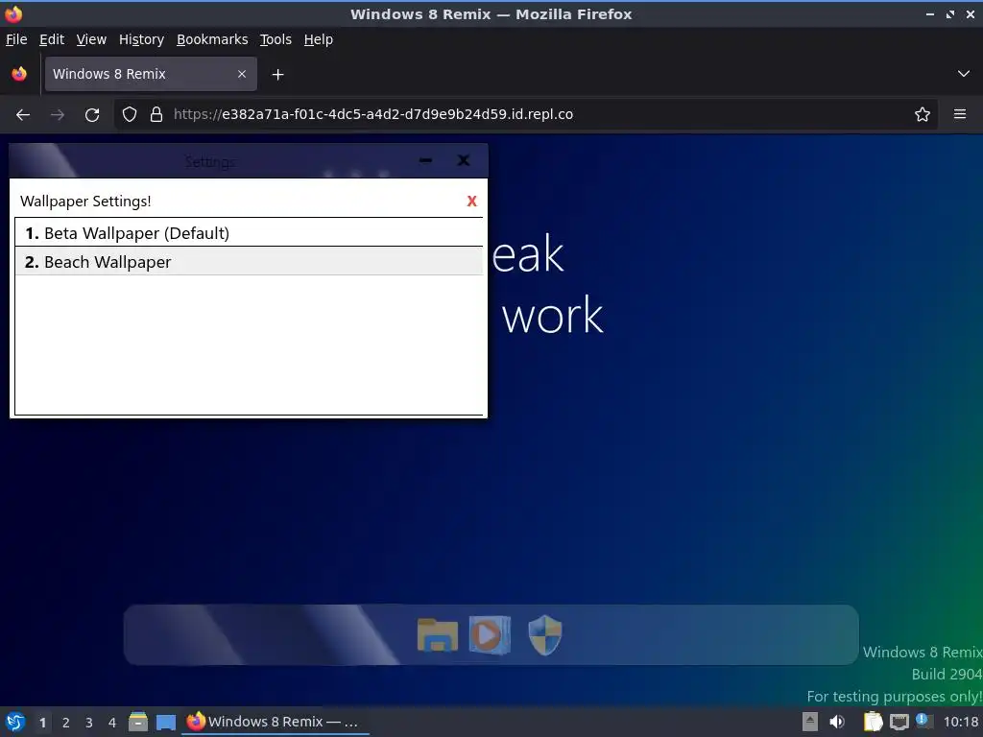Maximize the Firefox window

click(x=950, y=13)
